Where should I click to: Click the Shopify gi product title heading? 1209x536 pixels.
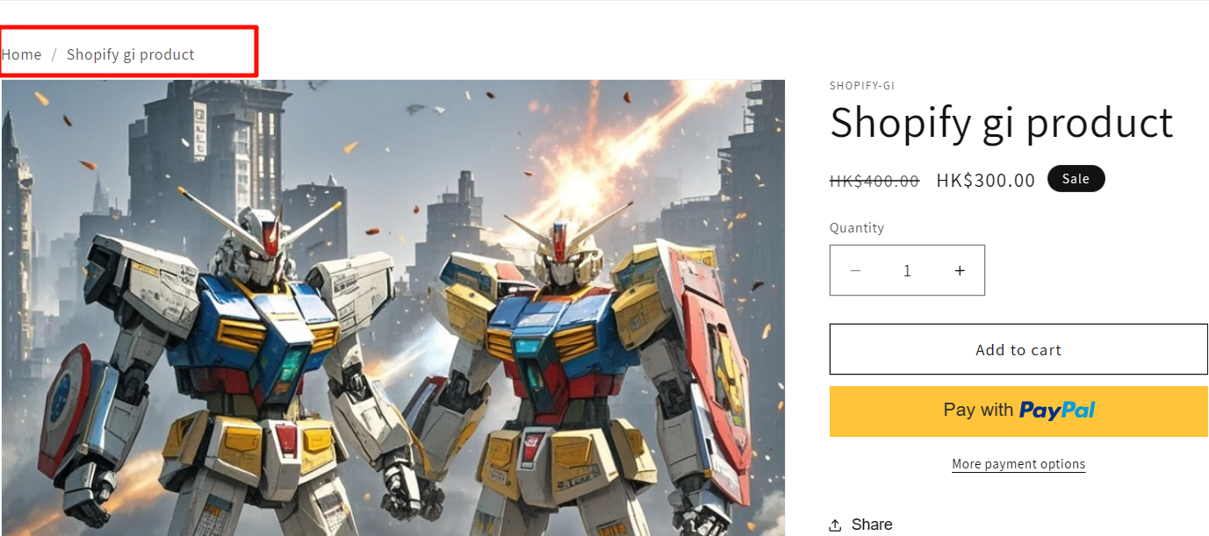(x=1001, y=122)
